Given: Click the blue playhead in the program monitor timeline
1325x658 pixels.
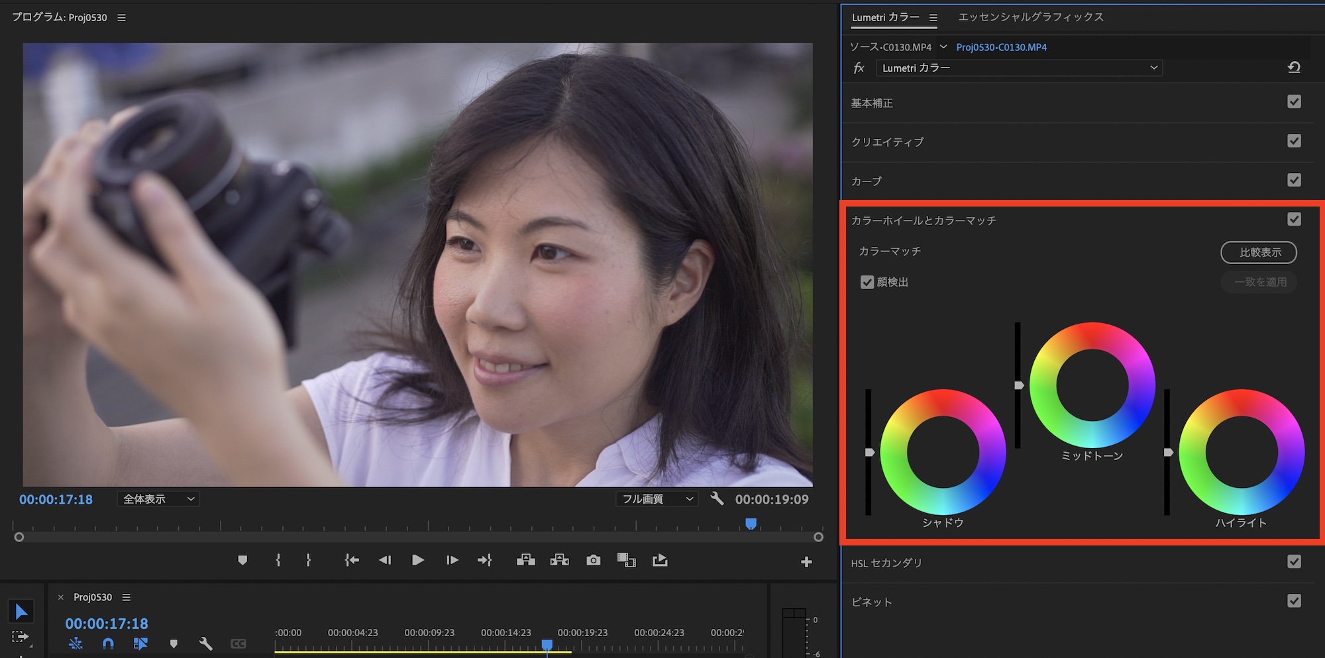Looking at the screenshot, I should point(751,524).
